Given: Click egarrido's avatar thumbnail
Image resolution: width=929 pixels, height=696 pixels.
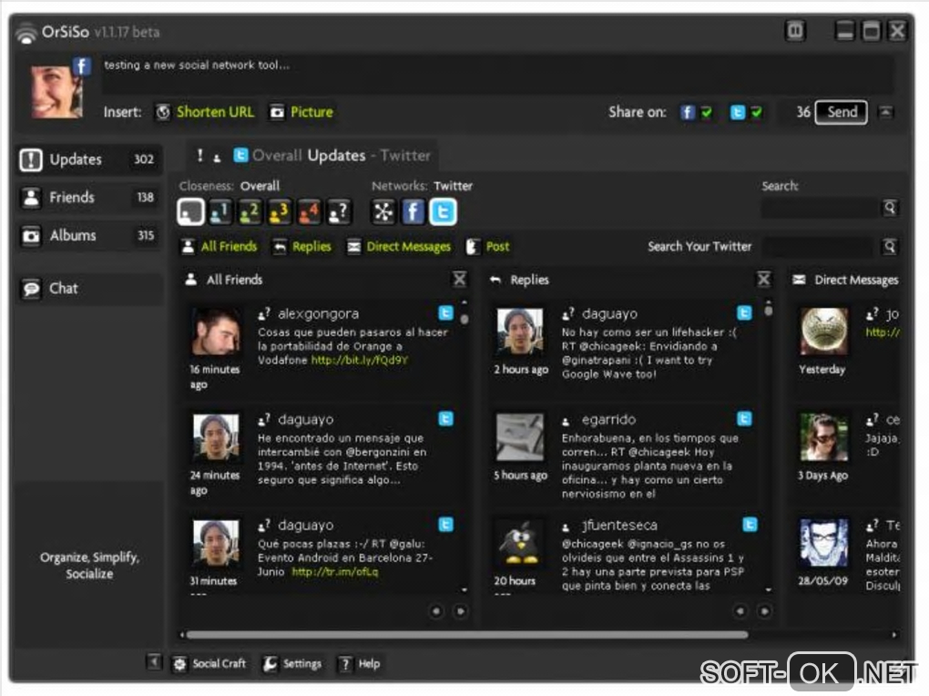Looking at the screenshot, I should [519, 437].
